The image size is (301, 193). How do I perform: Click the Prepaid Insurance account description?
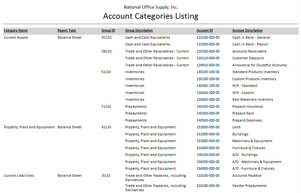tap(247, 106)
